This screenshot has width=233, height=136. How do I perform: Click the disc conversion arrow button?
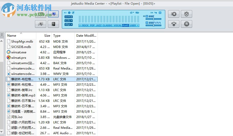point(174,24)
